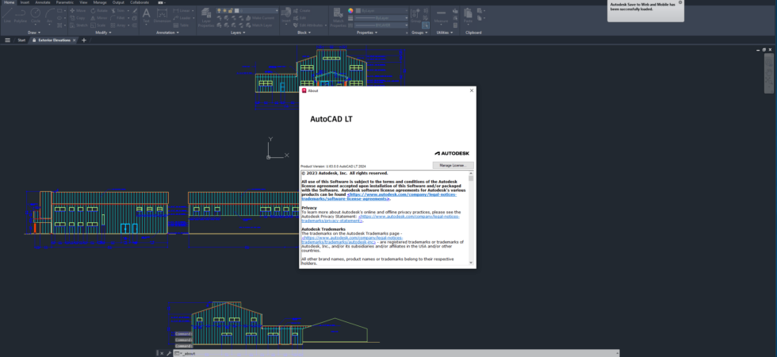Expand the Draw panel dropdown

click(33, 33)
